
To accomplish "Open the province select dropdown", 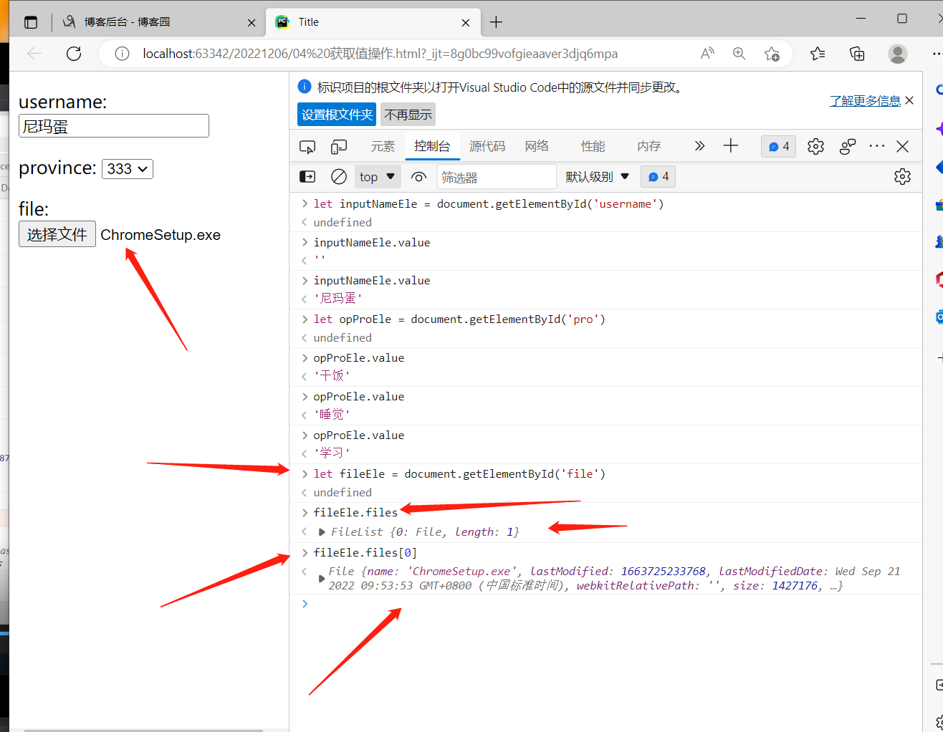I will pos(128,169).
